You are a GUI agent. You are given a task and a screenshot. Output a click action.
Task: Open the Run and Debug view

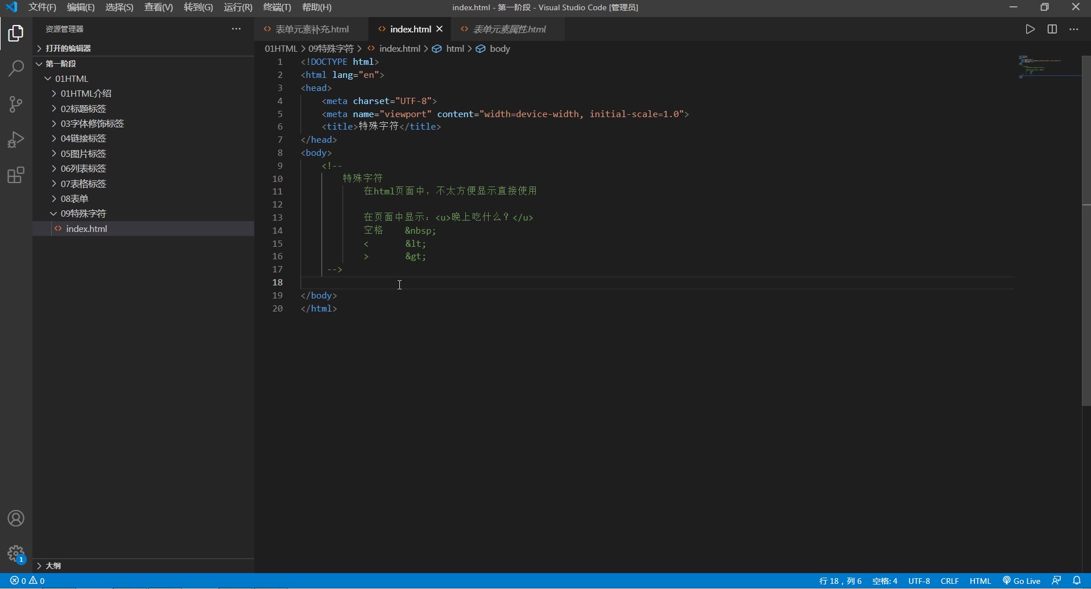16,139
